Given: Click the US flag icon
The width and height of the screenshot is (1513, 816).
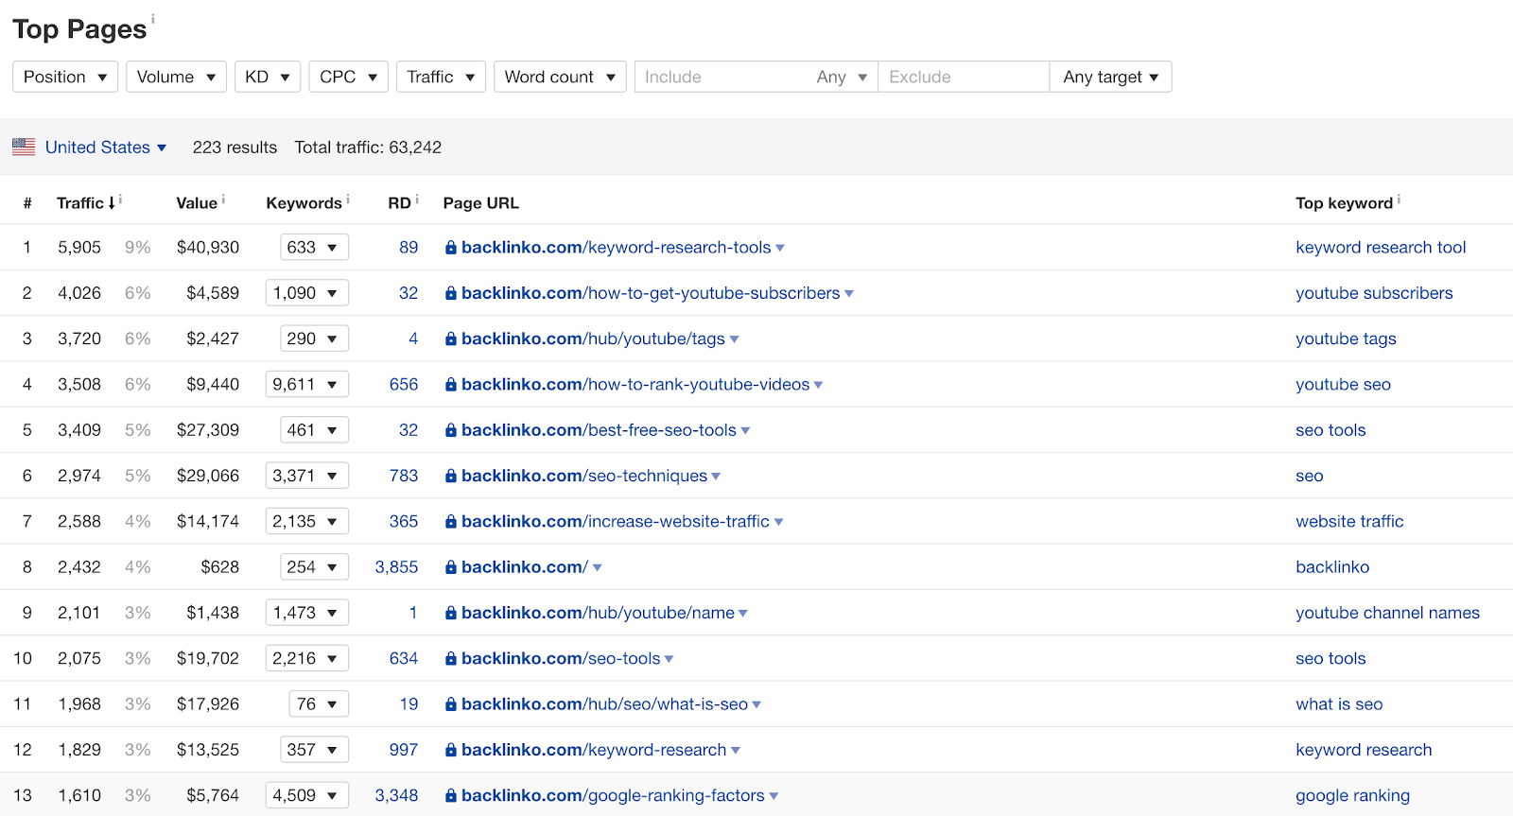Looking at the screenshot, I should click(x=24, y=147).
